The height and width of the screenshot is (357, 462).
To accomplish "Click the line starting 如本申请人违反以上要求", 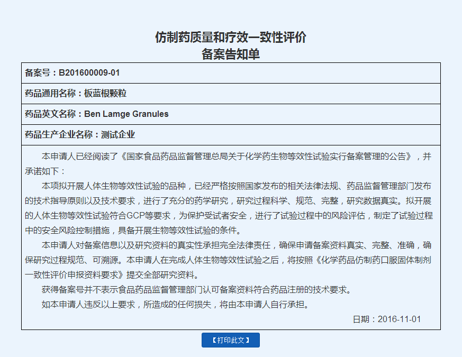I will coord(176,305).
